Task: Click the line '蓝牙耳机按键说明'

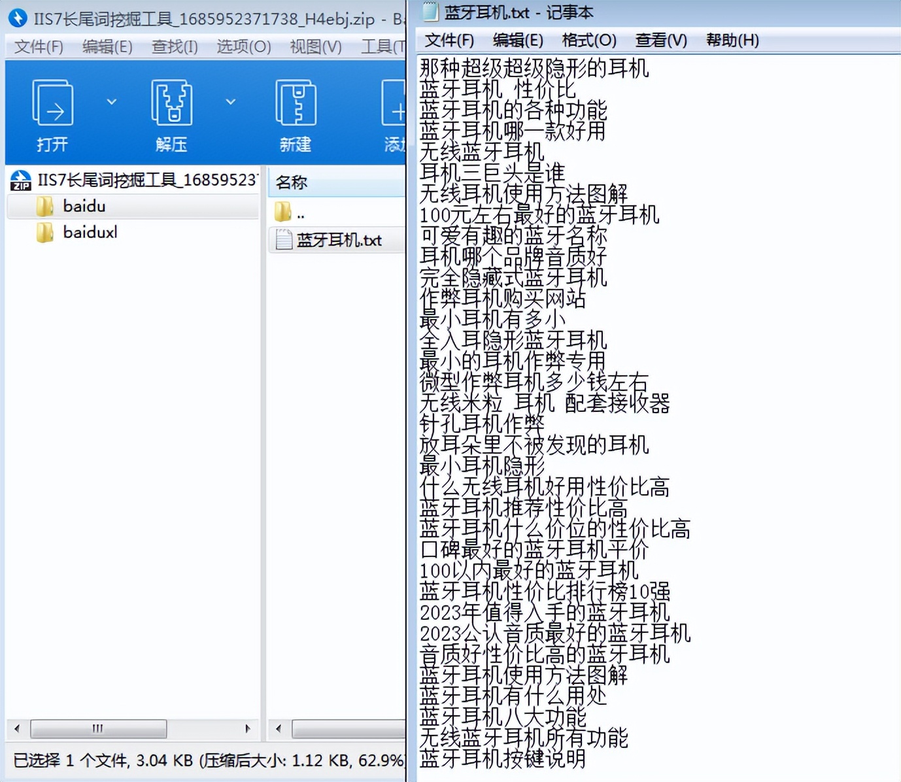Action: click(503, 758)
